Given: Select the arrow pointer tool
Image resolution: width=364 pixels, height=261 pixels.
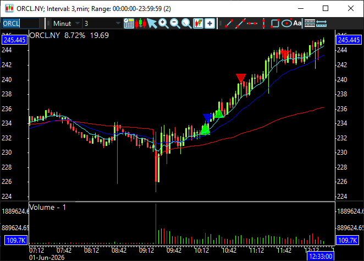Looking at the screenshot, I should click(x=152, y=24).
